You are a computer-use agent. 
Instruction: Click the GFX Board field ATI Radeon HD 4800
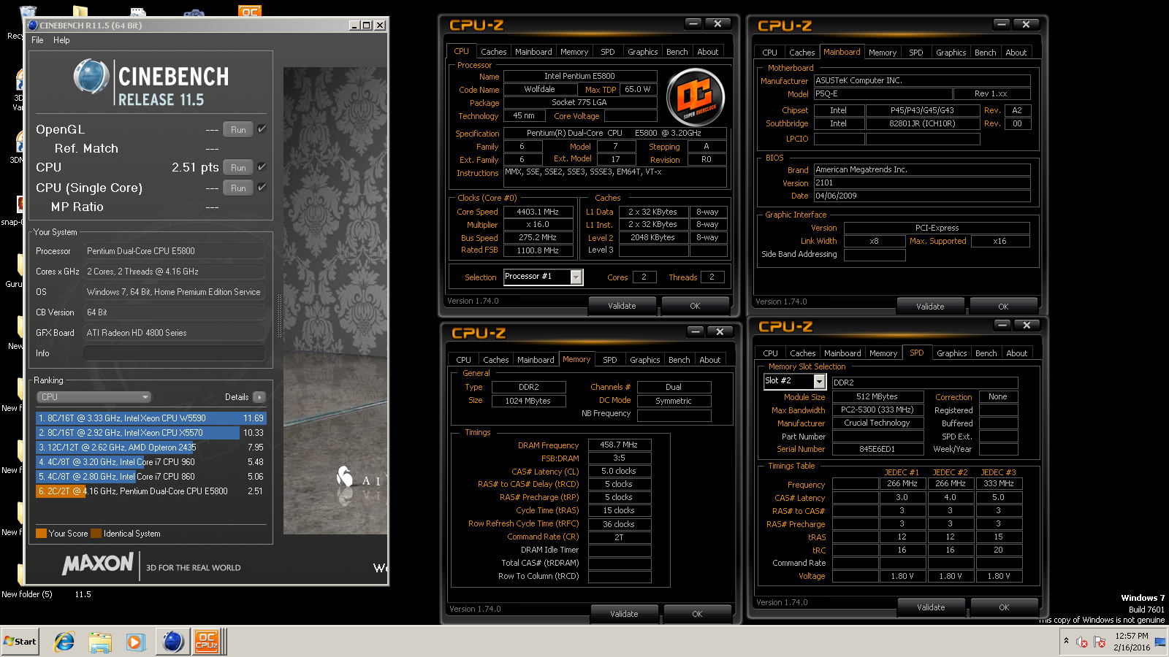tap(174, 333)
